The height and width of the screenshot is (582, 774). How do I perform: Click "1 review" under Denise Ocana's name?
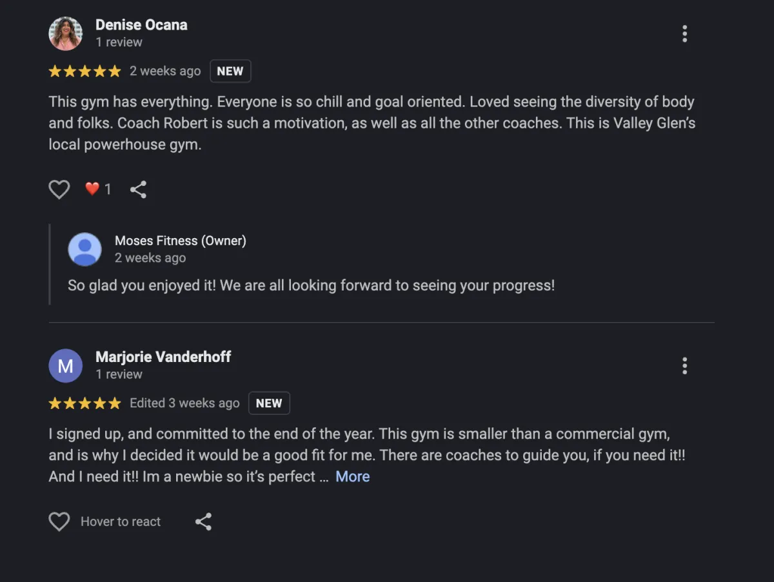point(119,42)
